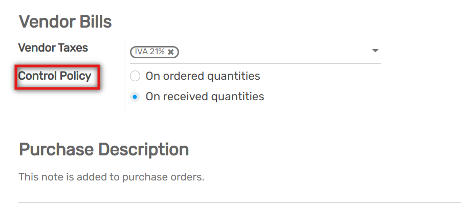Viewport: 461px width, 206px height.
Task: Open the Vendor Taxes dropdown arrow
Action: pos(375,51)
